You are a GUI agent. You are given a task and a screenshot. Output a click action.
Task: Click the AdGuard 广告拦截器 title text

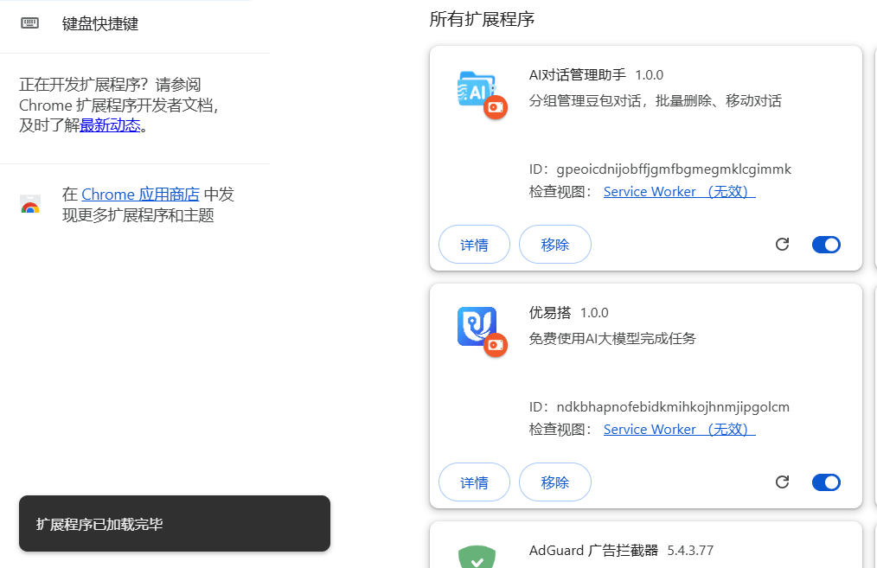[593, 551]
